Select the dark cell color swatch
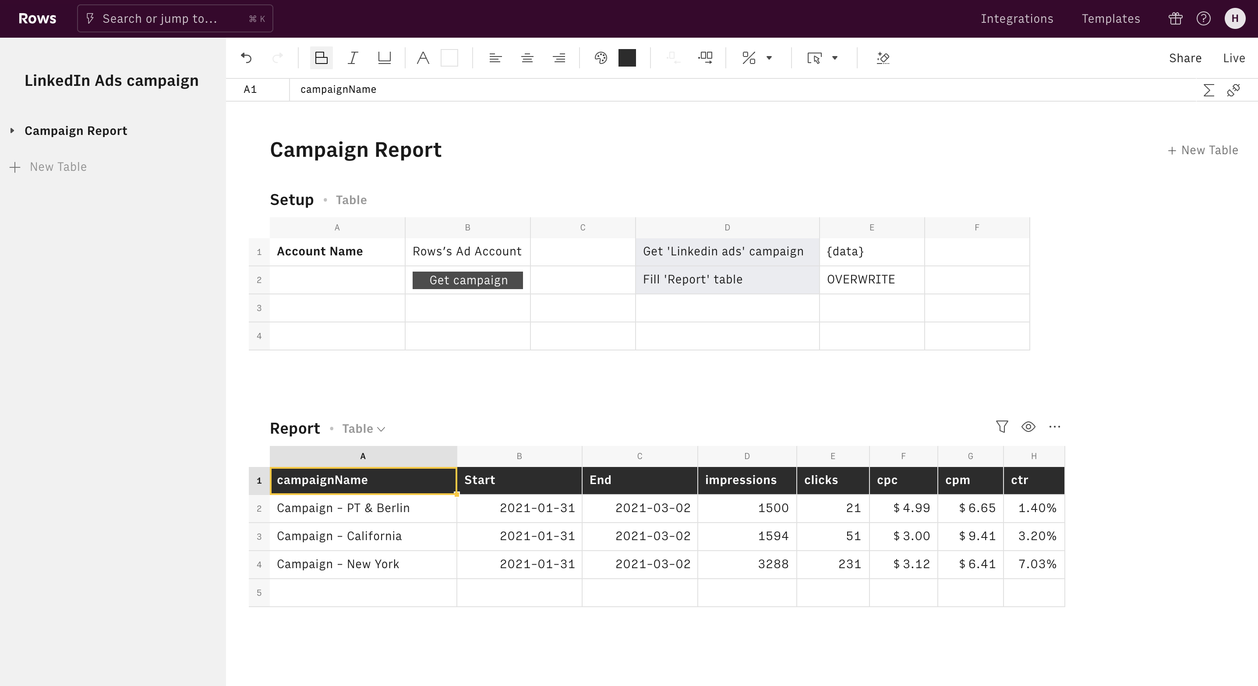Viewport: 1258px width, 686px height. point(627,58)
